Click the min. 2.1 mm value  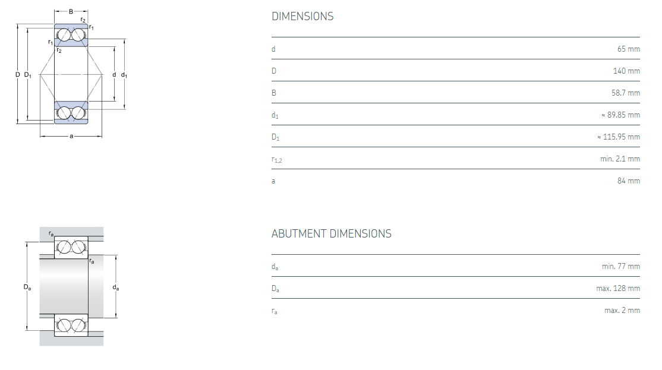point(620,159)
